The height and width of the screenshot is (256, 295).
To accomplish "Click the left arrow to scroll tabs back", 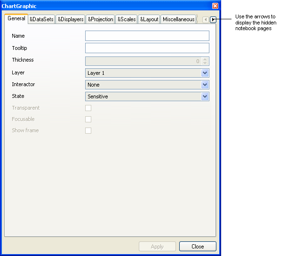I will coord(206,19).
